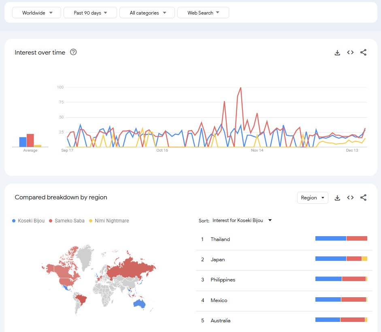Viewport: 381px width, 332px height.
Task: Open the Web Search type dropdown
Action: 203,13
